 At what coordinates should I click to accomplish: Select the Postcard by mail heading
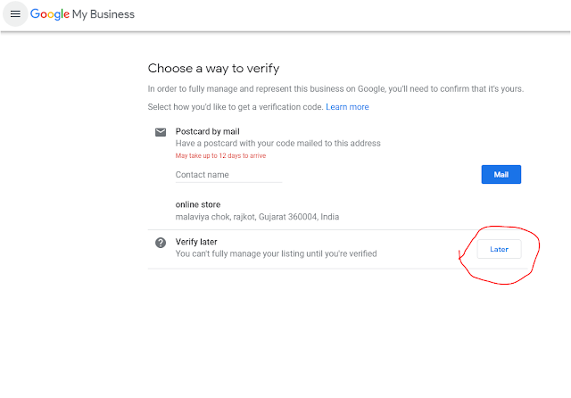point(207,131)
